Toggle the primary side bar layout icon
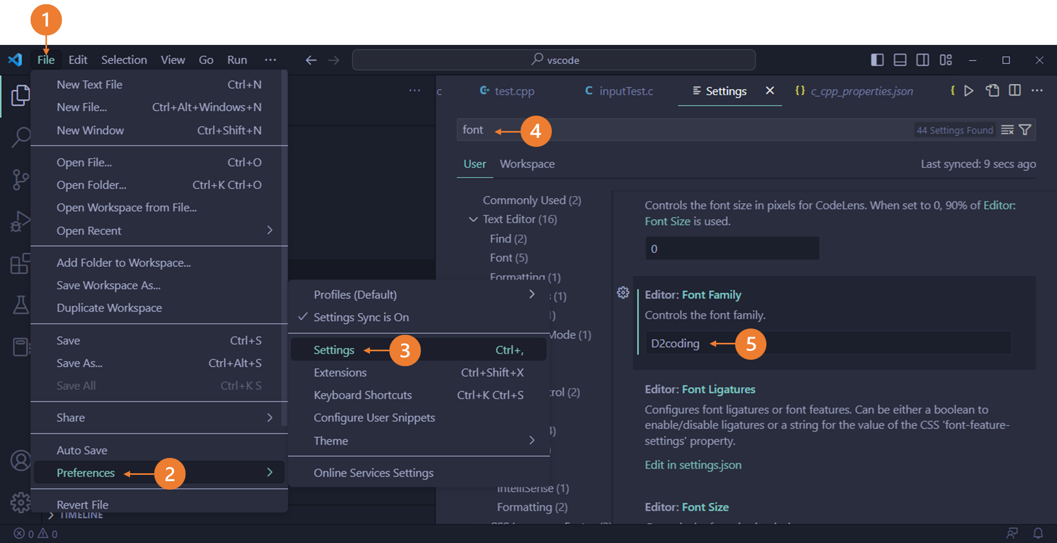The image size is (1057, 543). point(877,60)
